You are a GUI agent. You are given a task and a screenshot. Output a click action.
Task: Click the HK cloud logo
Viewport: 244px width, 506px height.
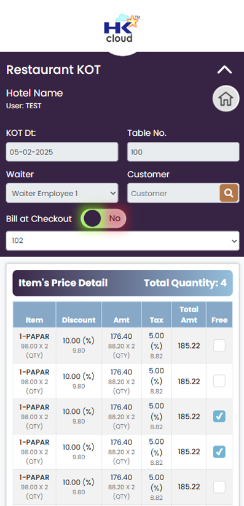pyautogui.click(x=122, y=28)
